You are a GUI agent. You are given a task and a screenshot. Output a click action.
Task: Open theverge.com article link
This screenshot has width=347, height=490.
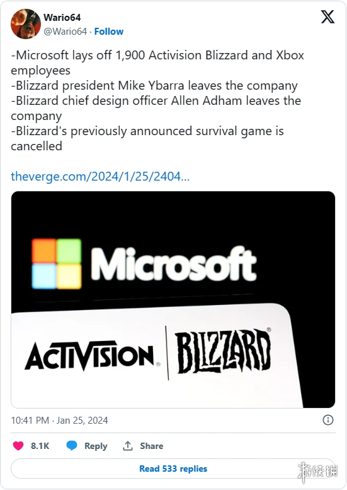(100, 176)
